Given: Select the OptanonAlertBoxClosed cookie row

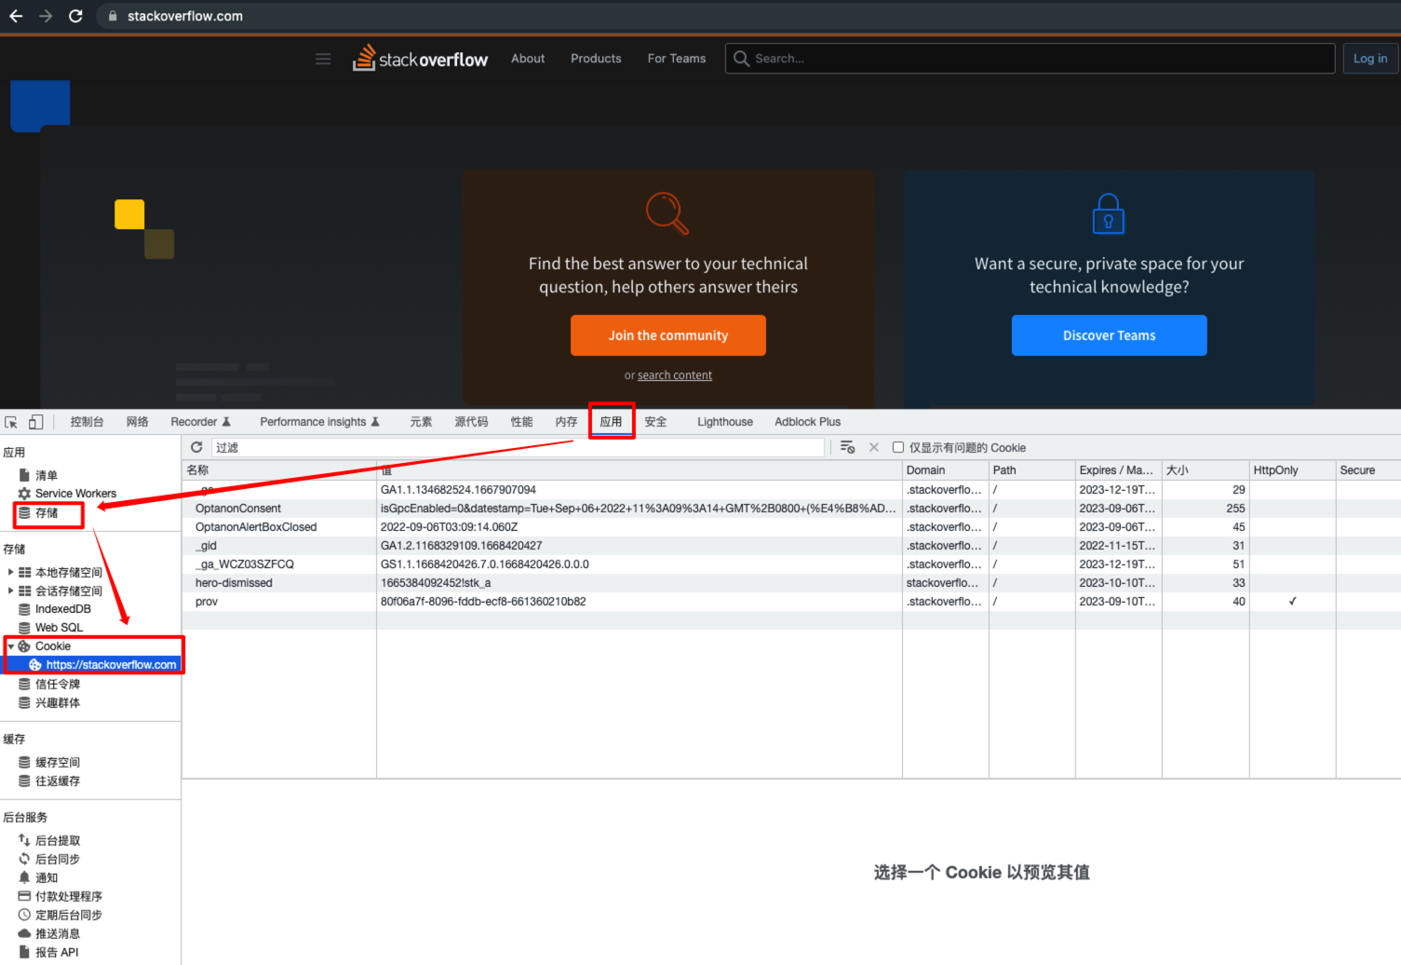Looking at the screenshot, I should [791, 527].
